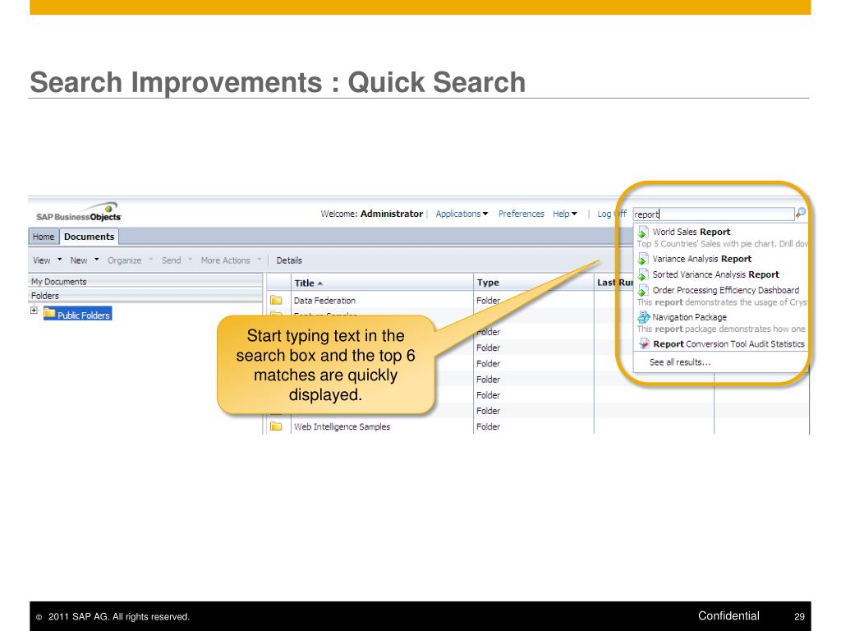Open the New dropdown in toolbar
The image size is (841, 631).
point(85,260)
